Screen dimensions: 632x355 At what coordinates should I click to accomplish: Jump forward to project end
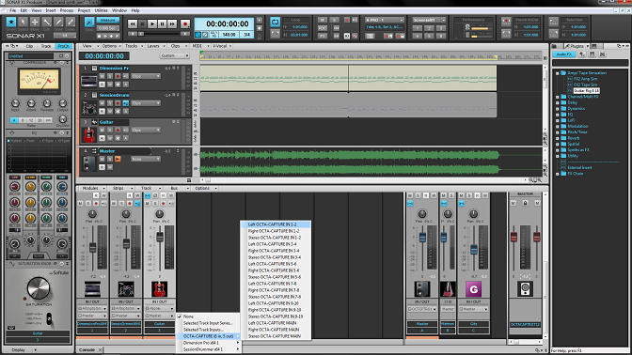(172, 24)
